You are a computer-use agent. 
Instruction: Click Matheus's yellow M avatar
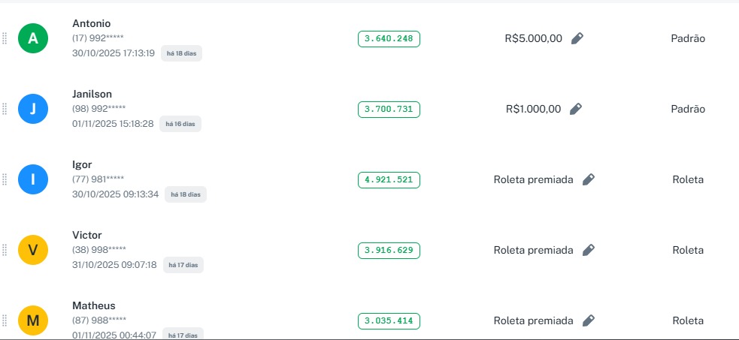(32, 320)
